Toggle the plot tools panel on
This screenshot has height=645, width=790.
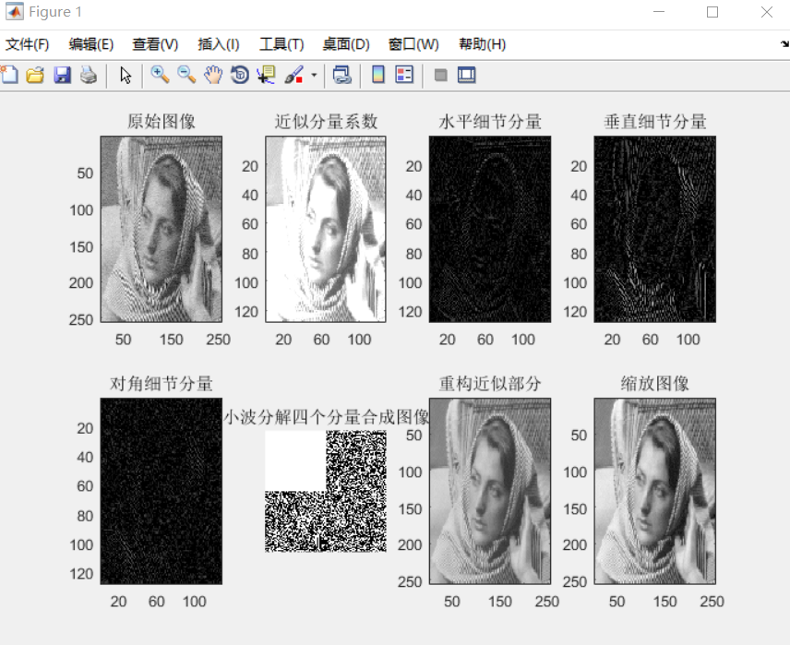point(466,76)
